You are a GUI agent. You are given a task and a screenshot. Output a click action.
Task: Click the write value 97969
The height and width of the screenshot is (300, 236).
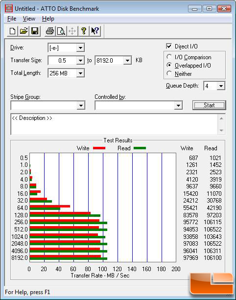(190, 258)
